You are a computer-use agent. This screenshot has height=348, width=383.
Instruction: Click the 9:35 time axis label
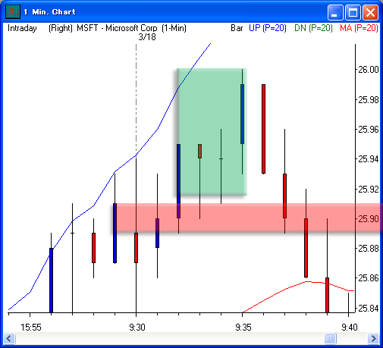(243, 328)
